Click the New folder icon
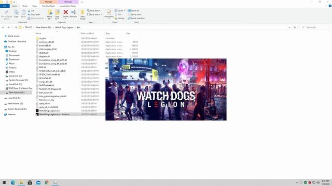The image size is (332, 186). click(82, 12)
